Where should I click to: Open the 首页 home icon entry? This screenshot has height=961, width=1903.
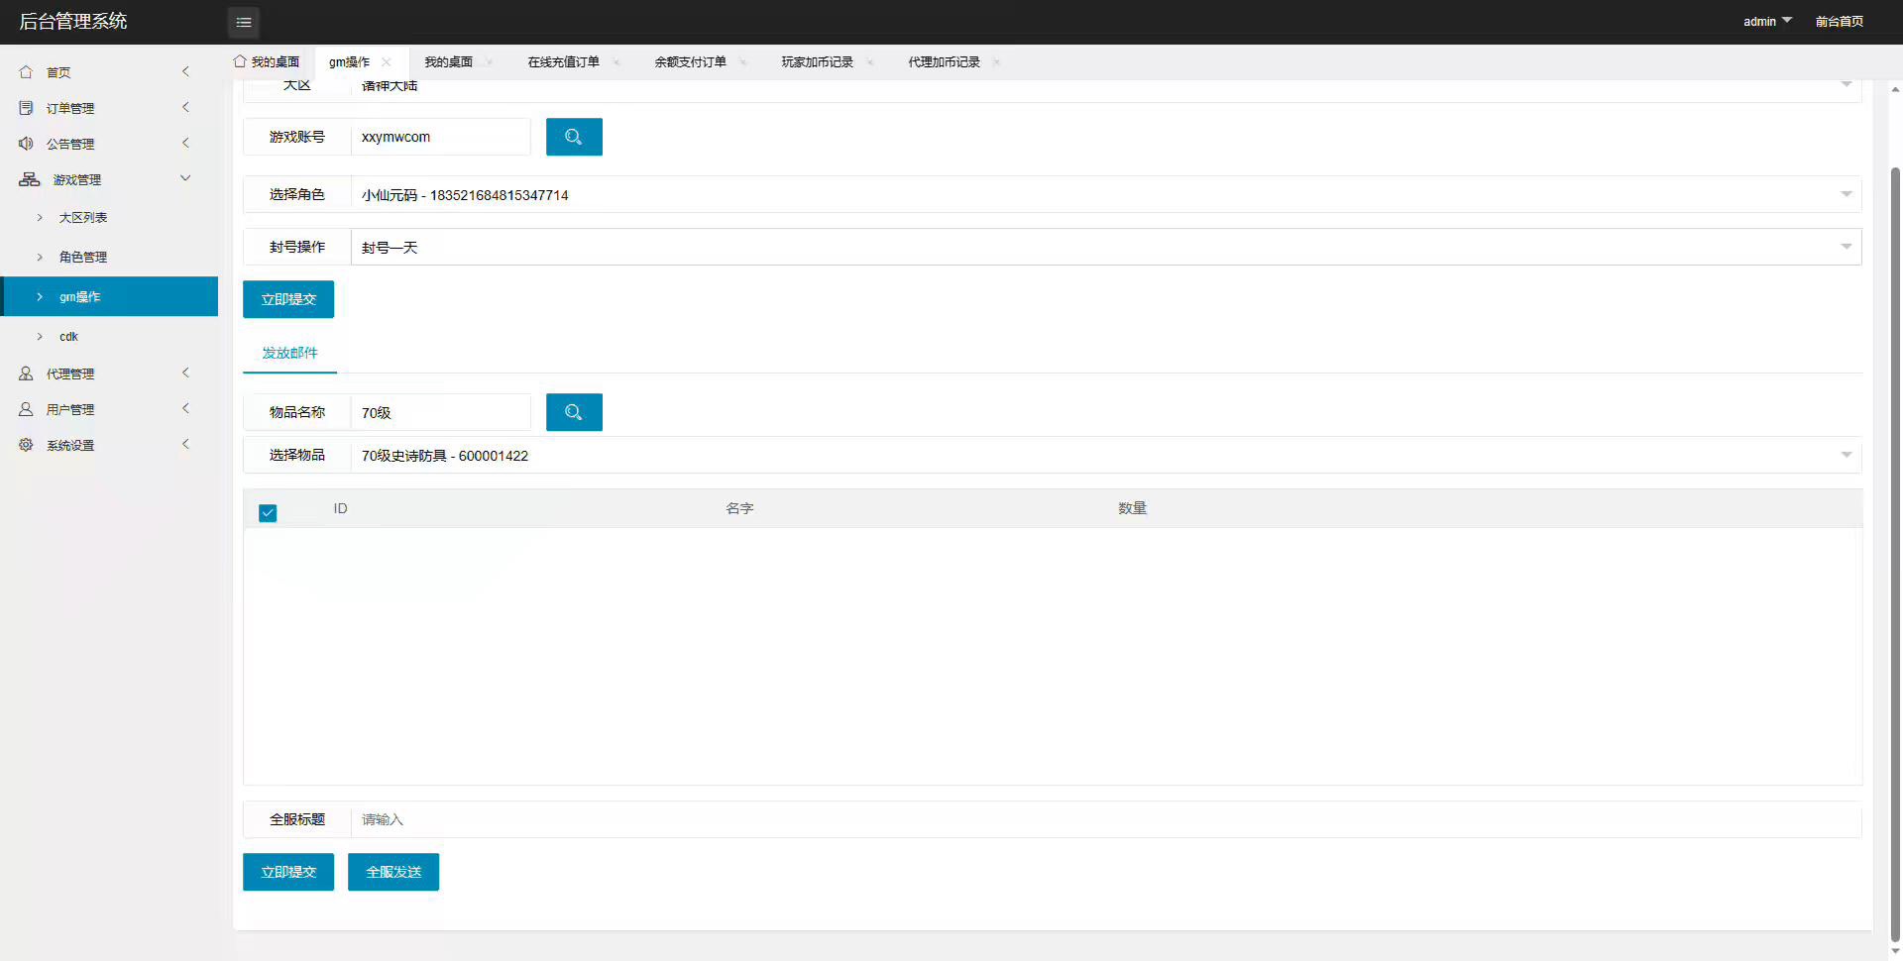point(26,72)
